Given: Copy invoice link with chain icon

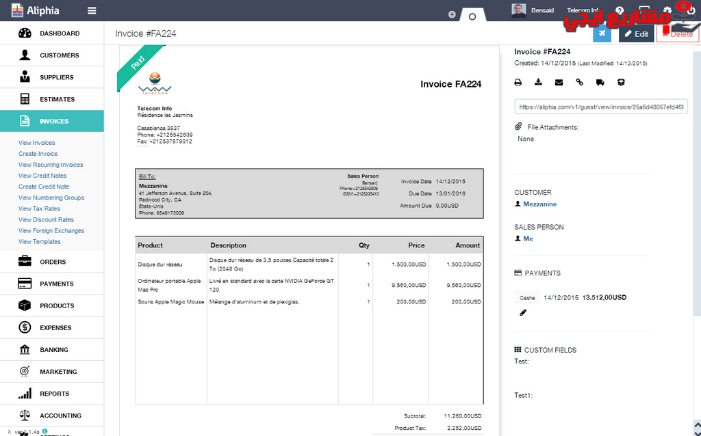Looking at the screenshot, I should coord(579,82).
